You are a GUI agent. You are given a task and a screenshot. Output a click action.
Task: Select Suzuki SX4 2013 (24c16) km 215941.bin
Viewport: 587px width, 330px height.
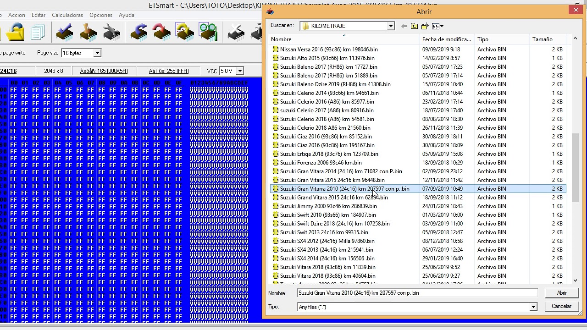(x=327, y=249)
